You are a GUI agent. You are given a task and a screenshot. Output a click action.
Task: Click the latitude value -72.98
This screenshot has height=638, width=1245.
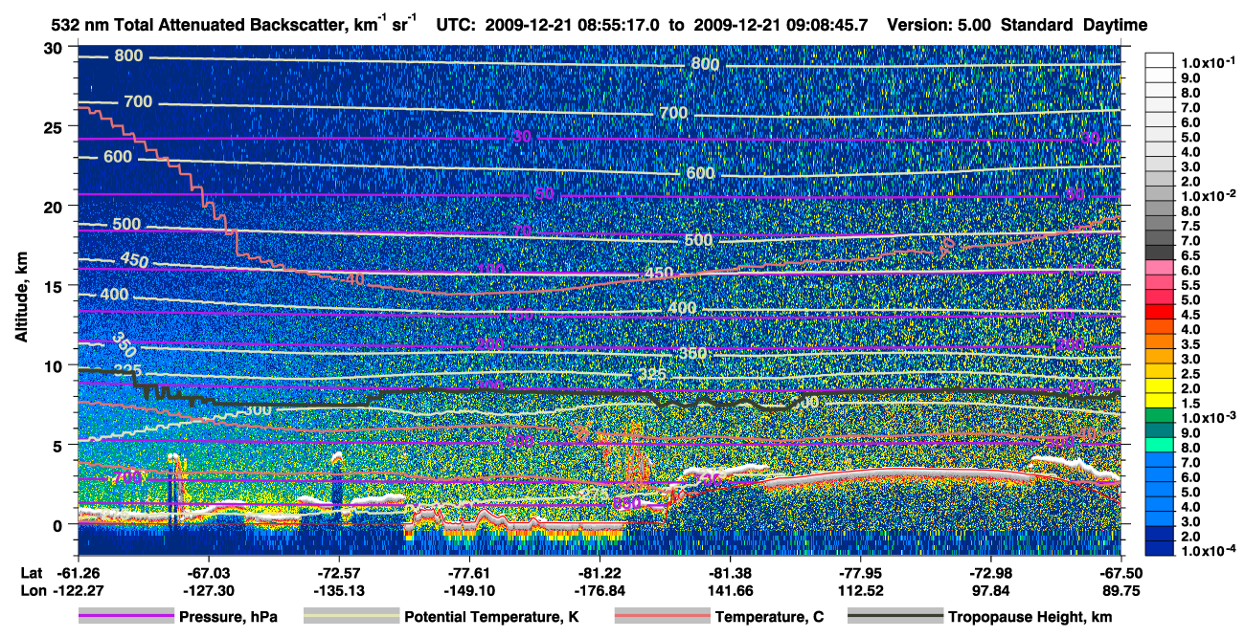click(x=991, y=573)
